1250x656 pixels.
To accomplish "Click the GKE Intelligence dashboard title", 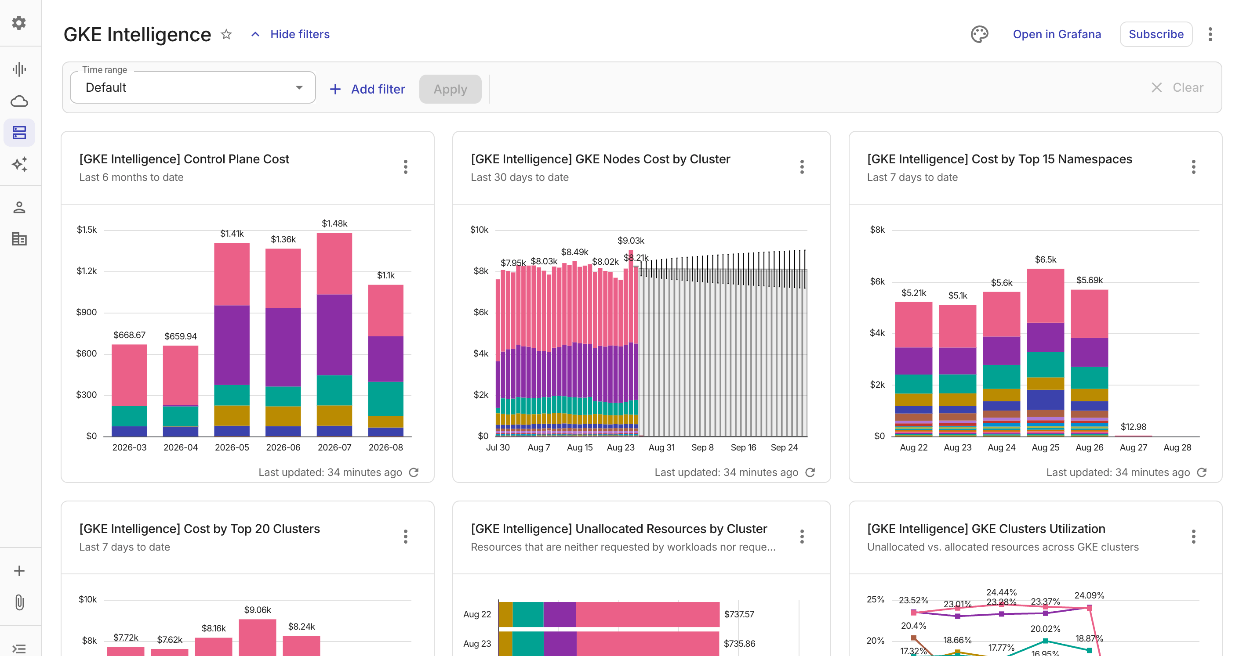I will 137,34.
